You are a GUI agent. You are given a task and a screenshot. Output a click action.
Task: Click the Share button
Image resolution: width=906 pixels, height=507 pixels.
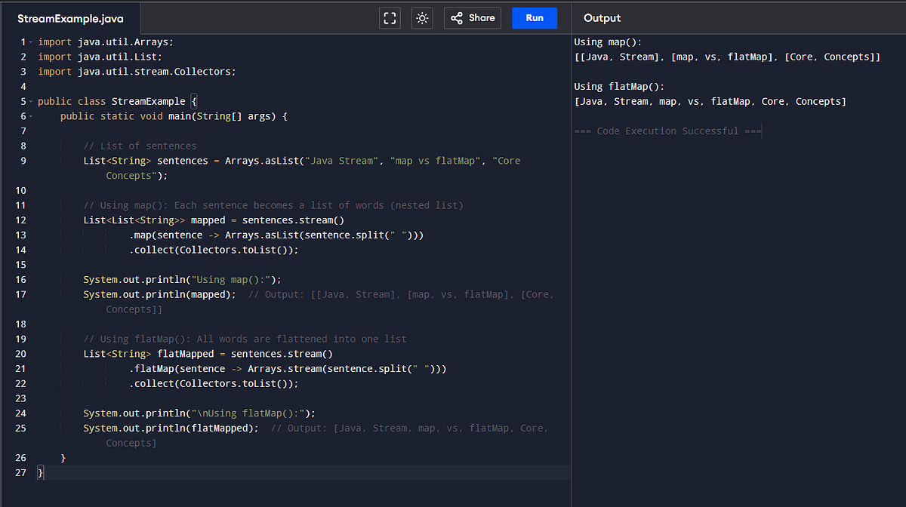click(x=473, y=18)
